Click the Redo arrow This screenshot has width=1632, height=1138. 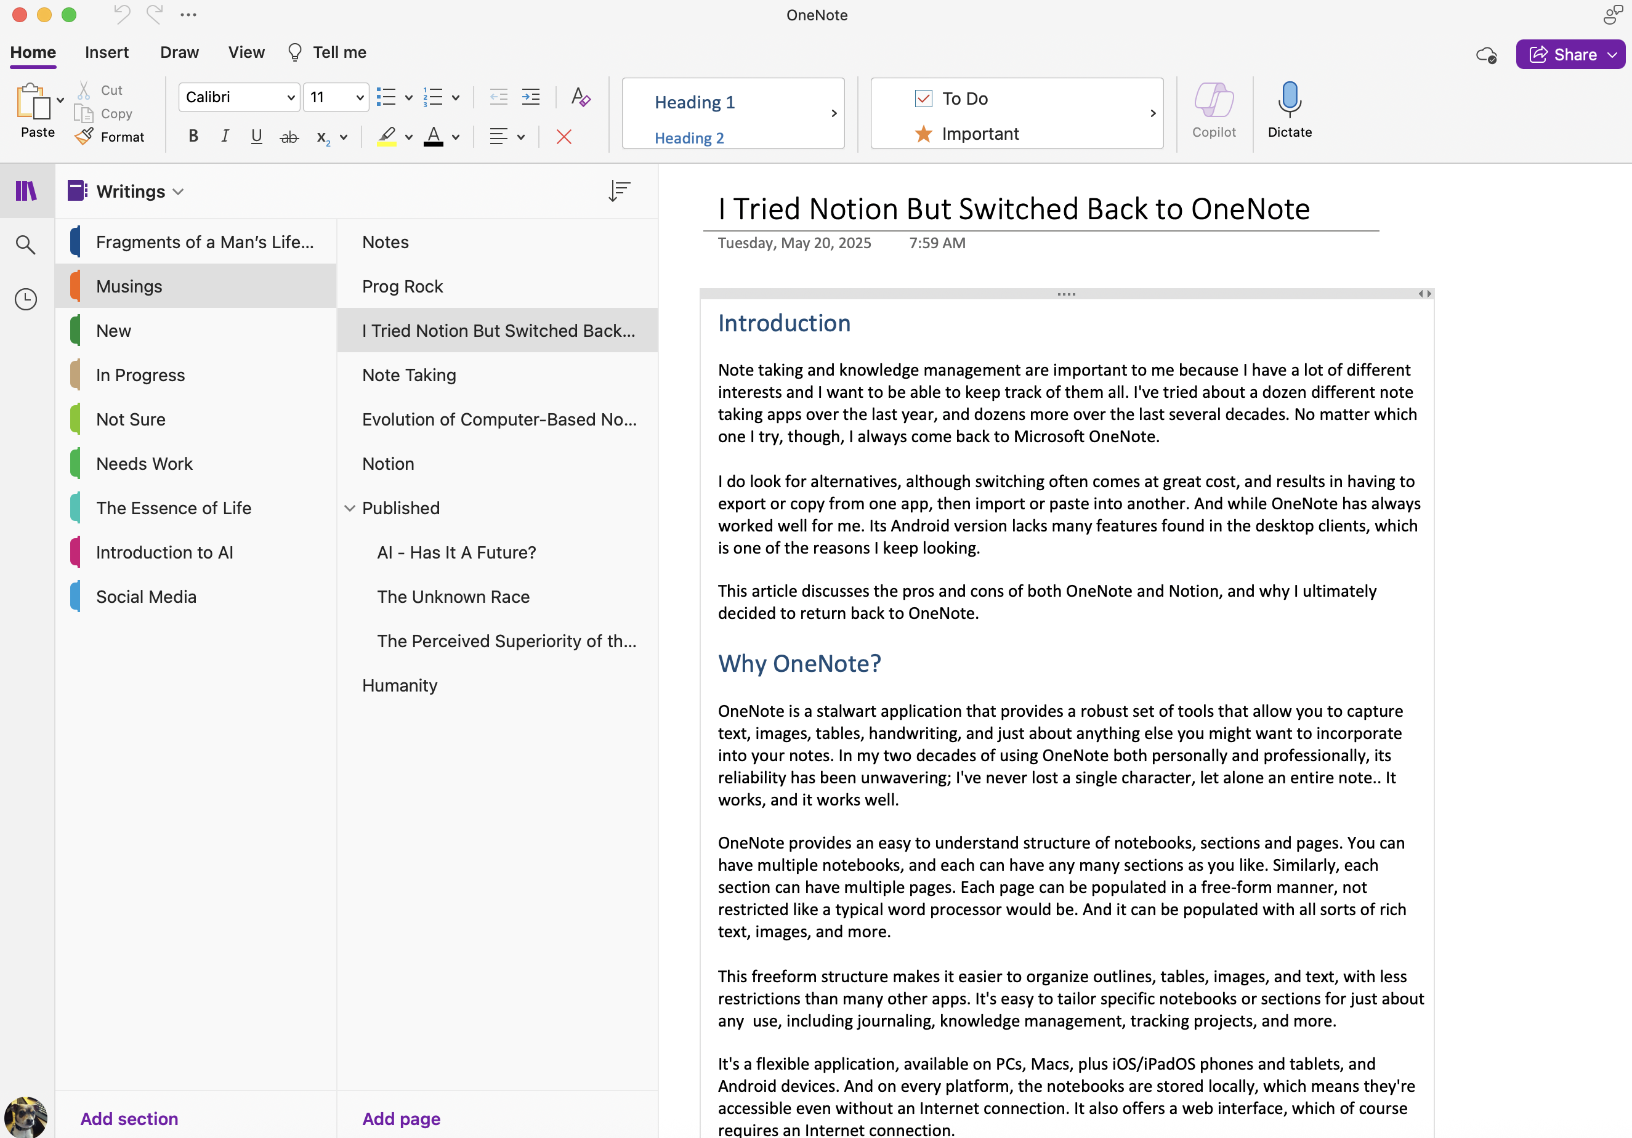click(154, 14)
